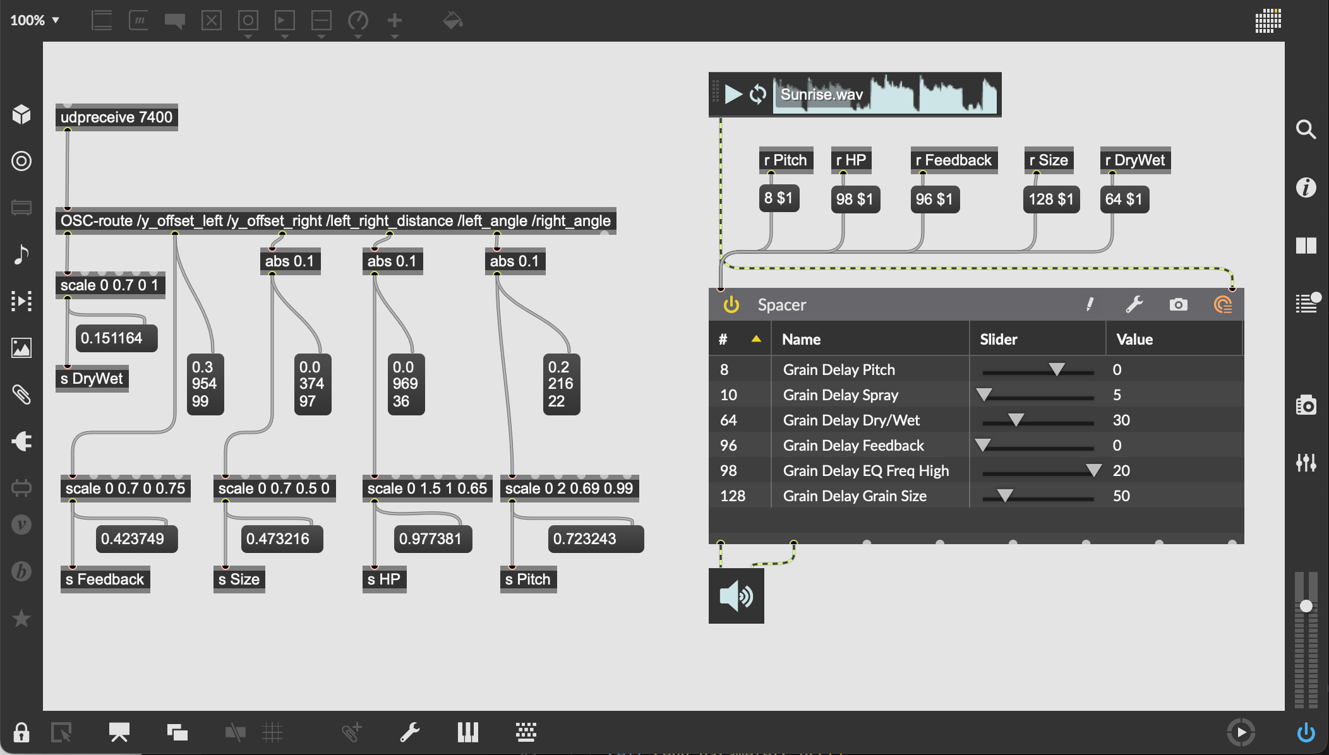Open the zoom level dropdown at 100%
Image resolution: width=1329 pixels, height=755 pixels.
[35, 20]
